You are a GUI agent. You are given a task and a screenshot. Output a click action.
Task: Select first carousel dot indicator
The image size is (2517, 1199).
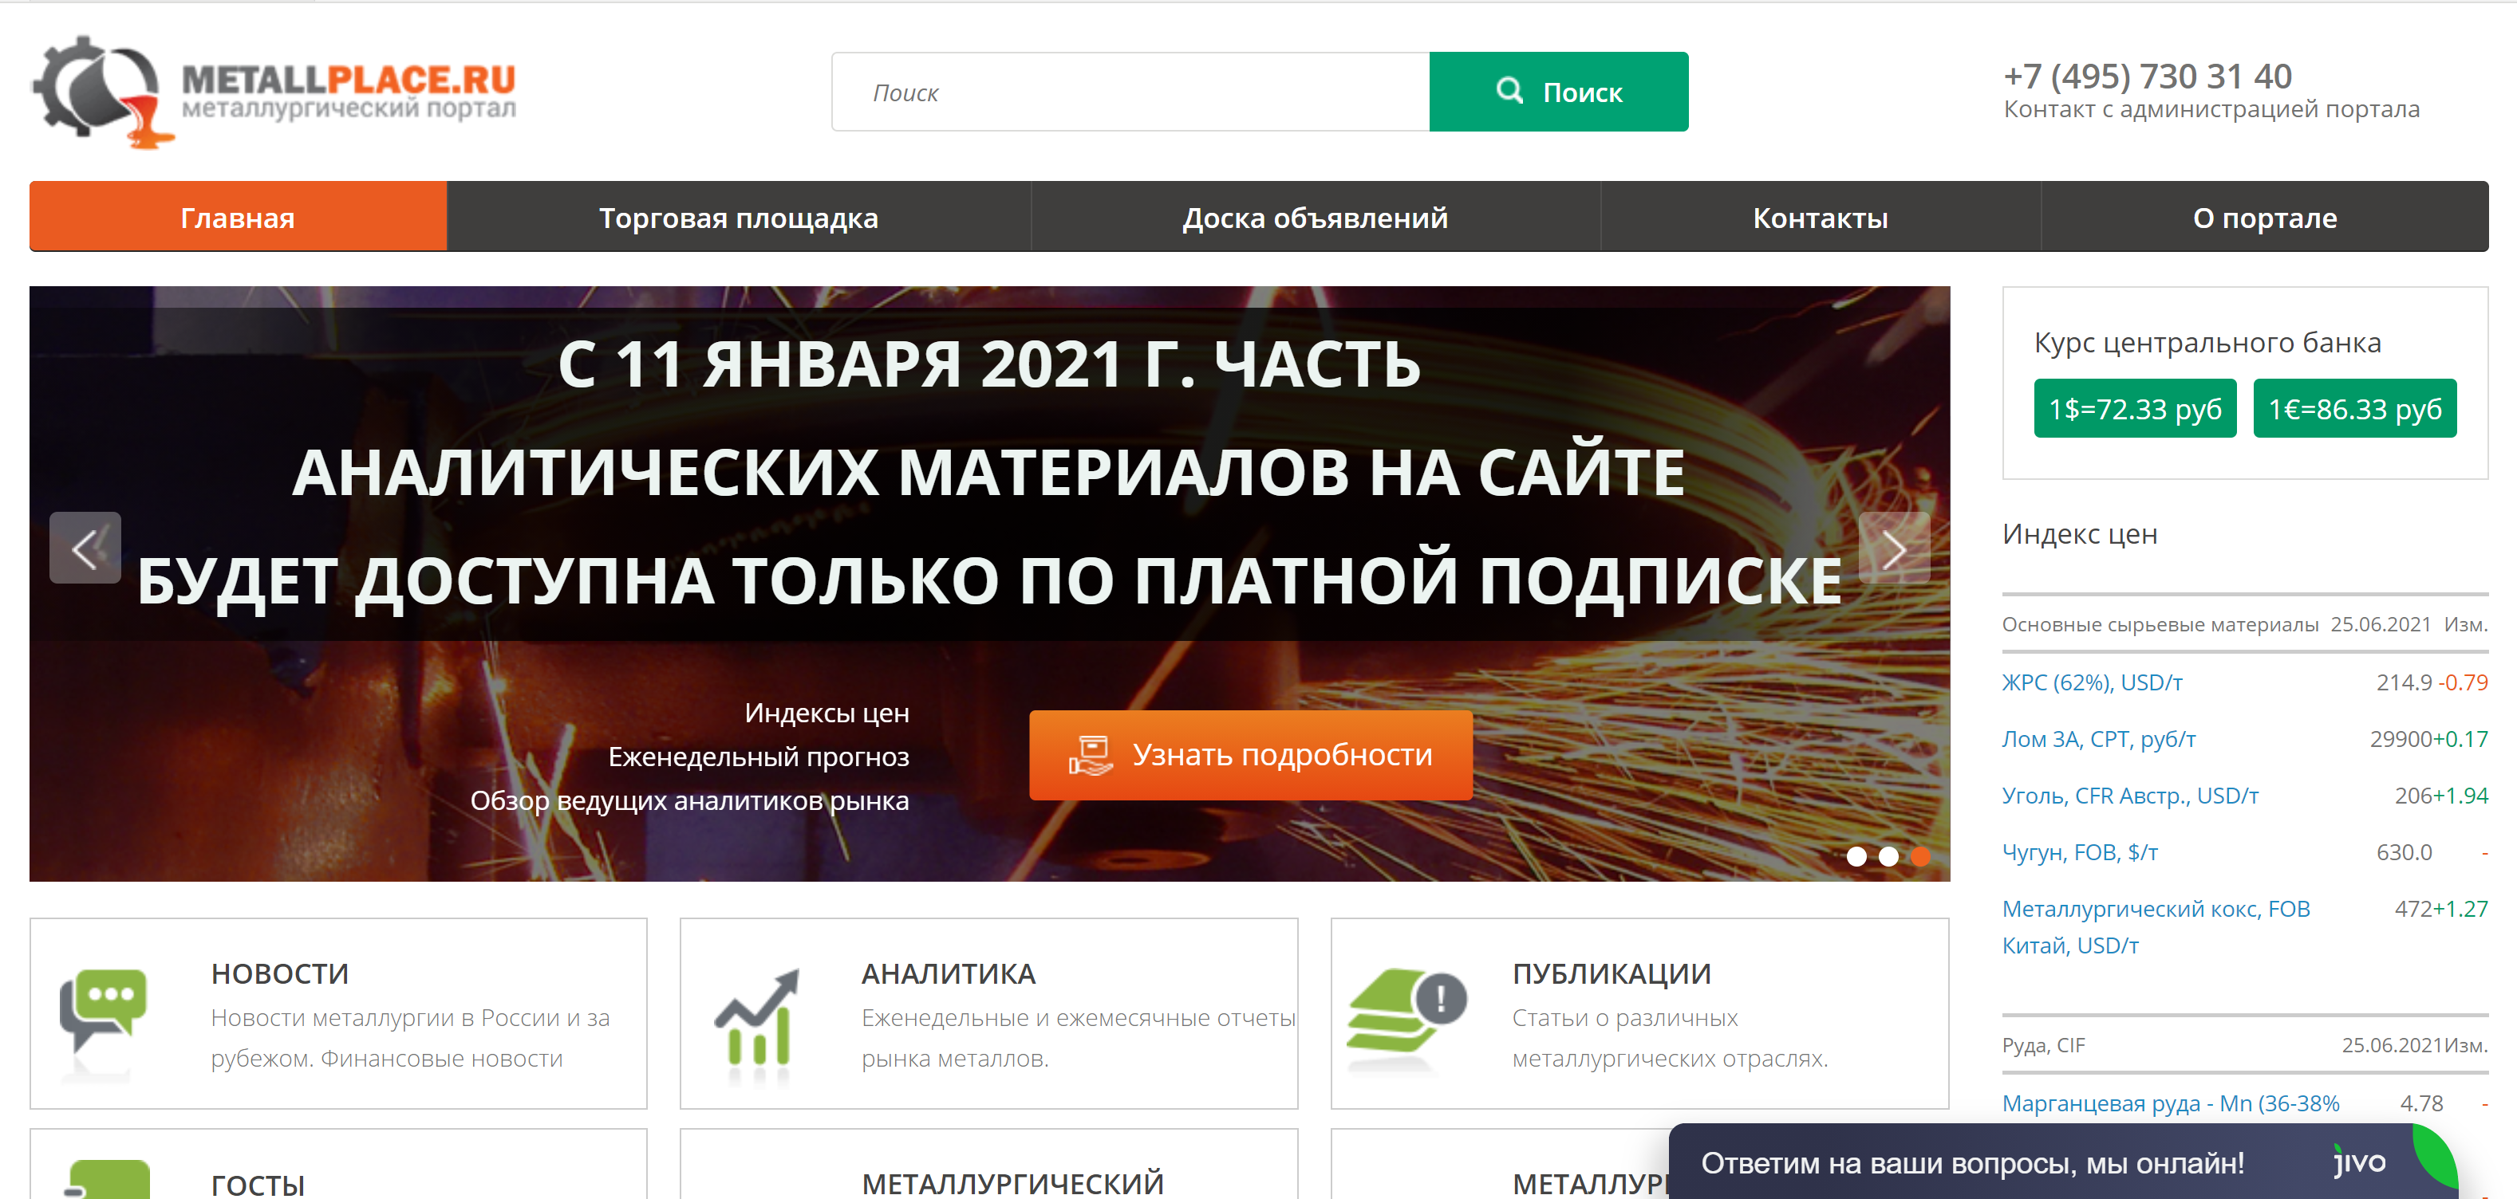1856,856
